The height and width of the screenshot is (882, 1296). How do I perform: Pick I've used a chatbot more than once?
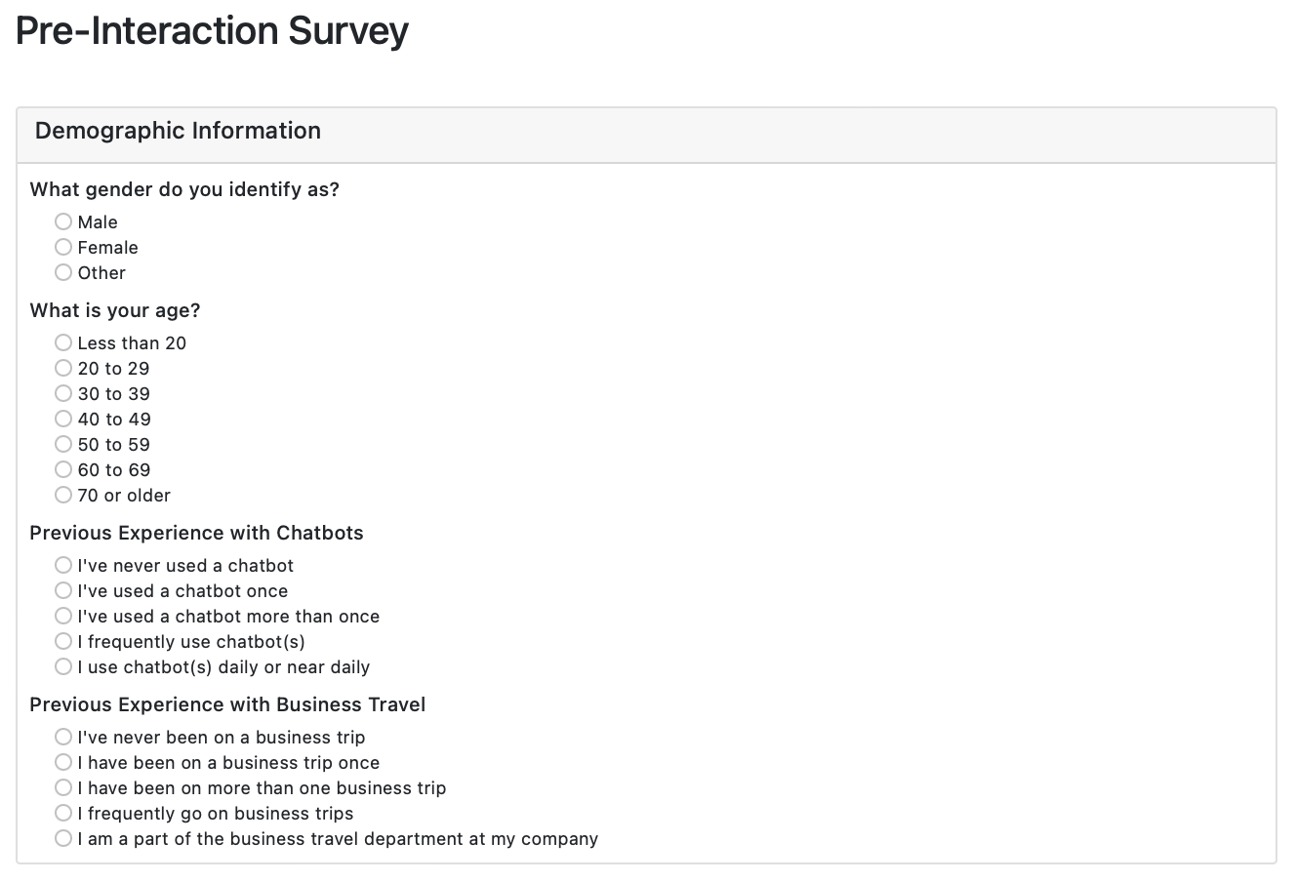(x=63, y=616)
